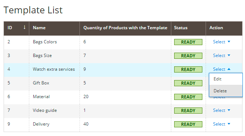Screen dimensions: 245x136
Task: Collapse the Select dropdown for Watch extra services
Action: (222, 69)
